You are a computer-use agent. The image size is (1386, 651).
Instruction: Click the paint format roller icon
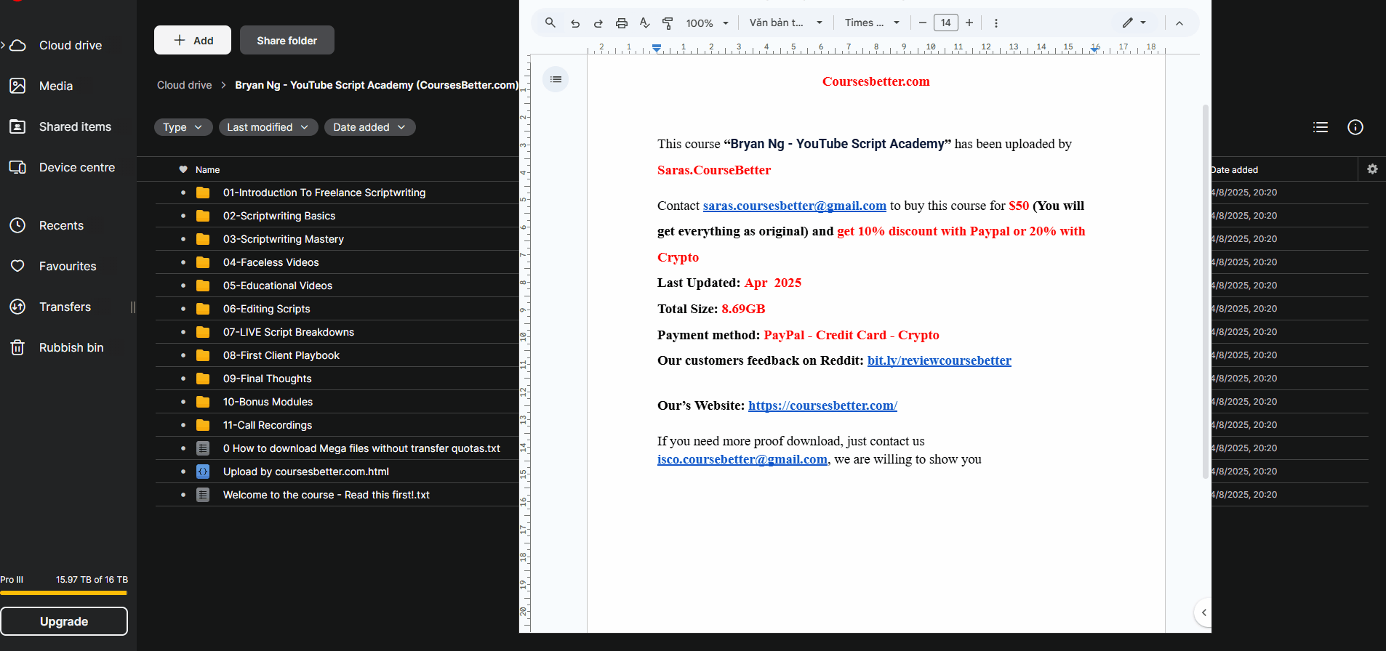click(x=668, y=23)
